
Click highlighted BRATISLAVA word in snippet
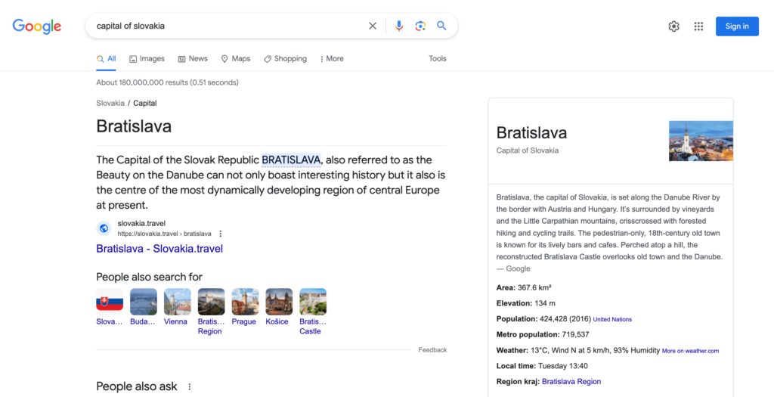click(x=291, y=160)
